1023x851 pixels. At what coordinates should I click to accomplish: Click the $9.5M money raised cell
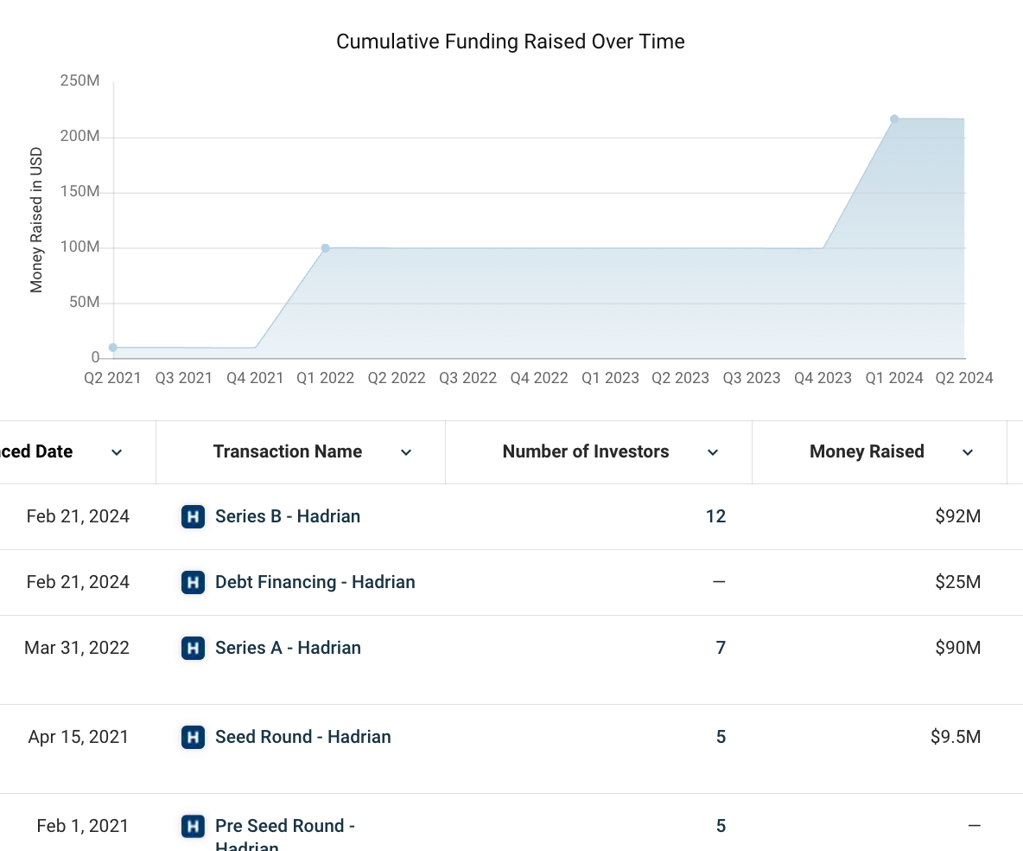tap(956, 737)
